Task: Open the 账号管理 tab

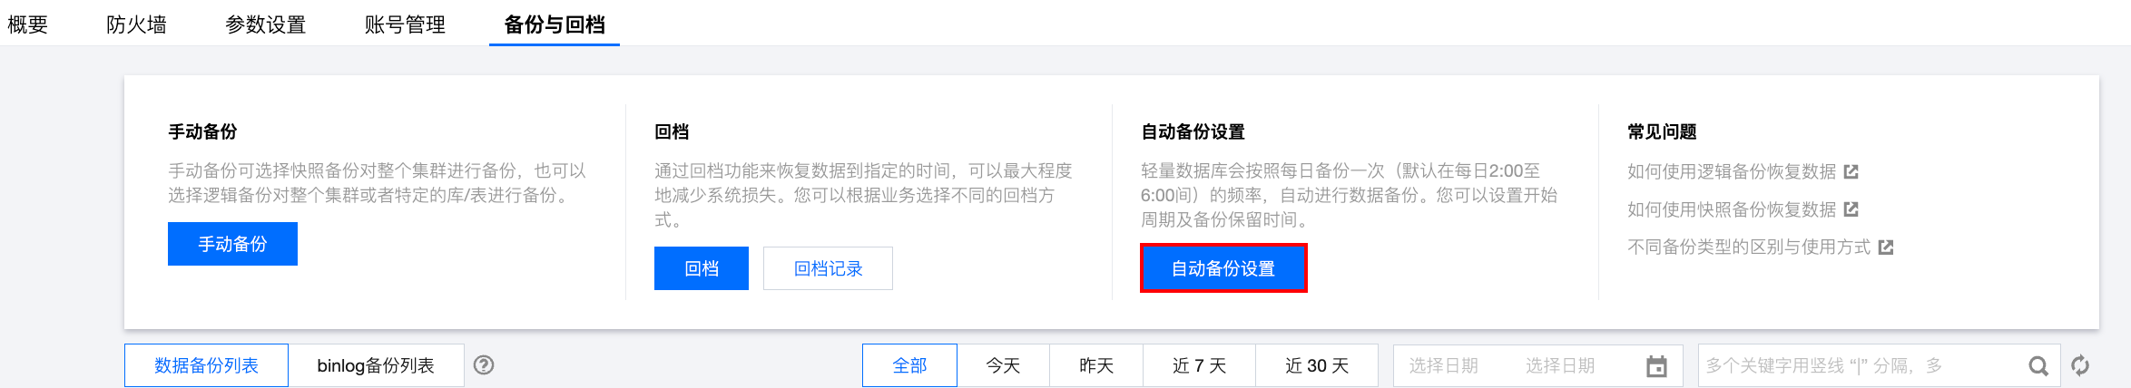Action: [405, 24]
